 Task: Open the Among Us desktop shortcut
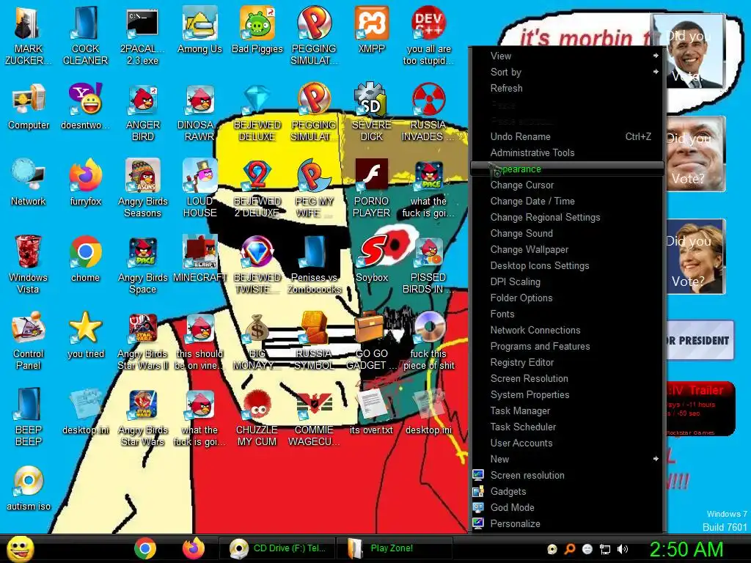point(199,31)
